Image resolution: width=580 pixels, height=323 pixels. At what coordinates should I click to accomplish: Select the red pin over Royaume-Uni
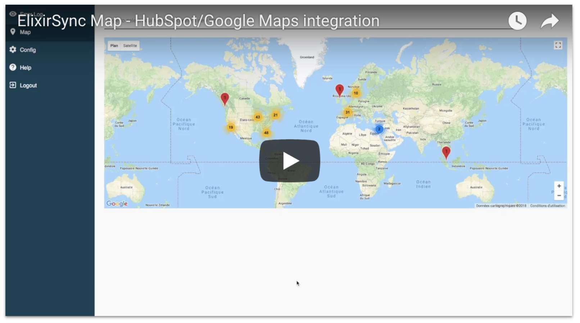click(x=340, y=91)
